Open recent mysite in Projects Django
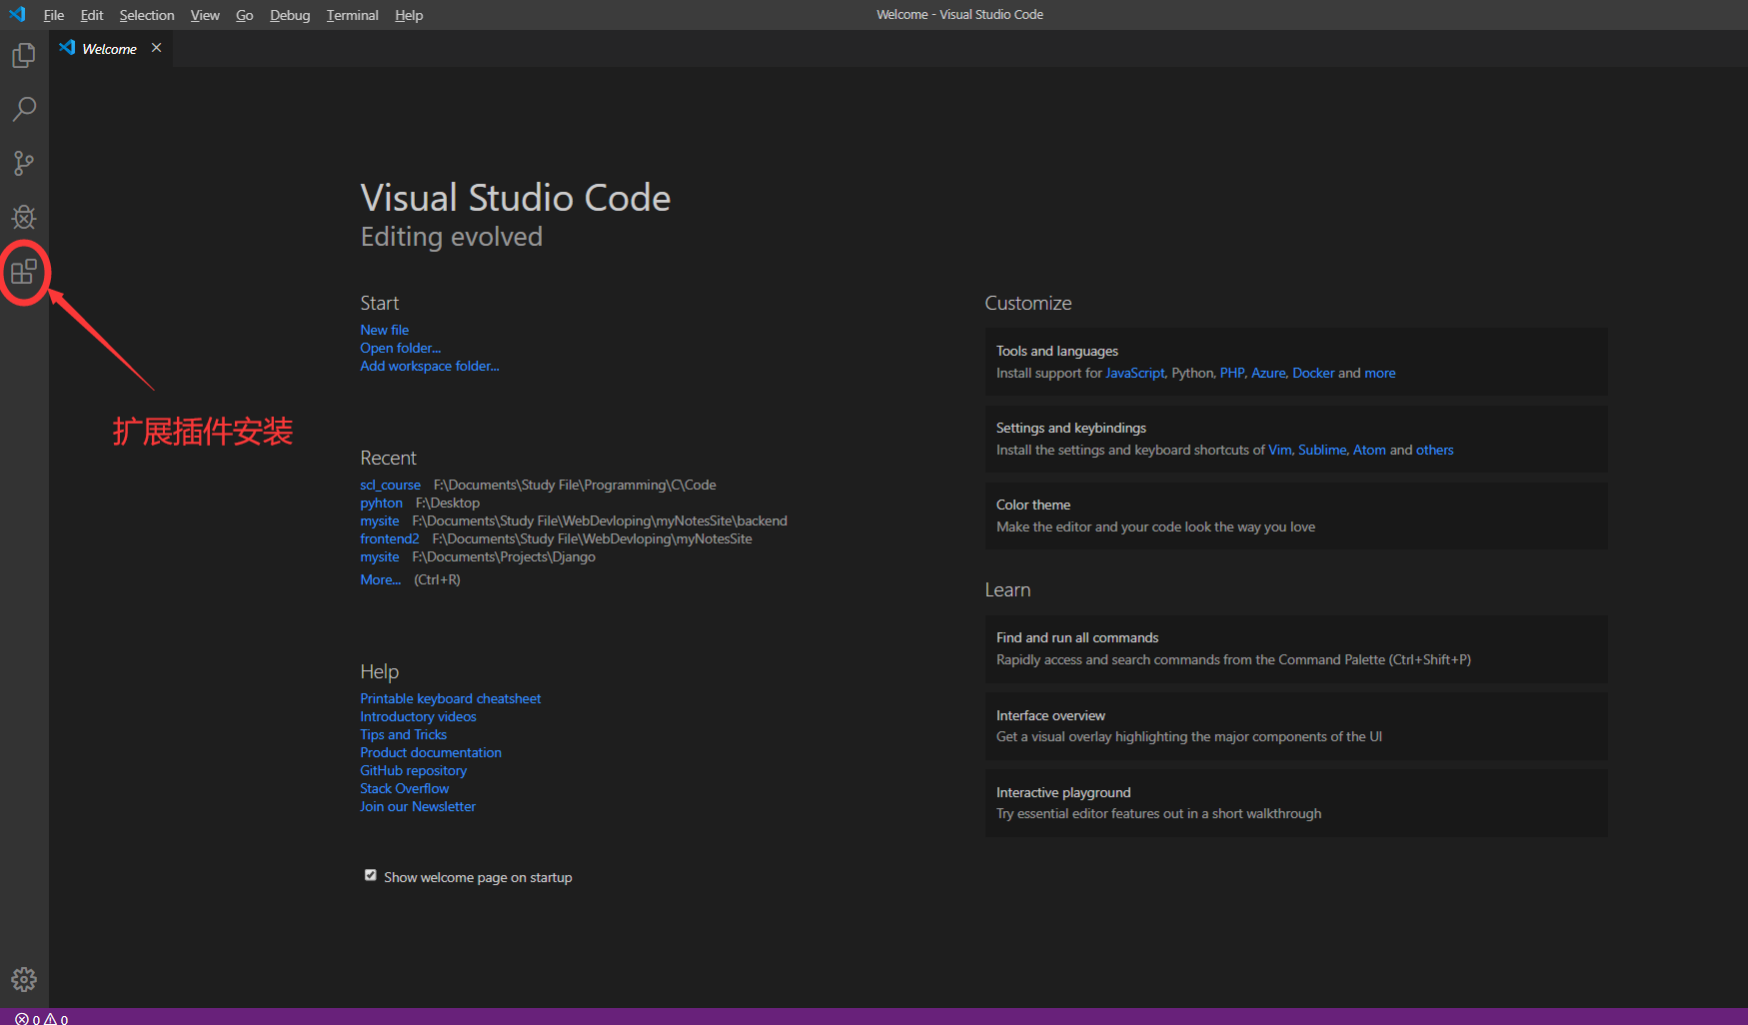Image resolution: width=1748 pixels, height=1025 pixels. tap(380, 556)
